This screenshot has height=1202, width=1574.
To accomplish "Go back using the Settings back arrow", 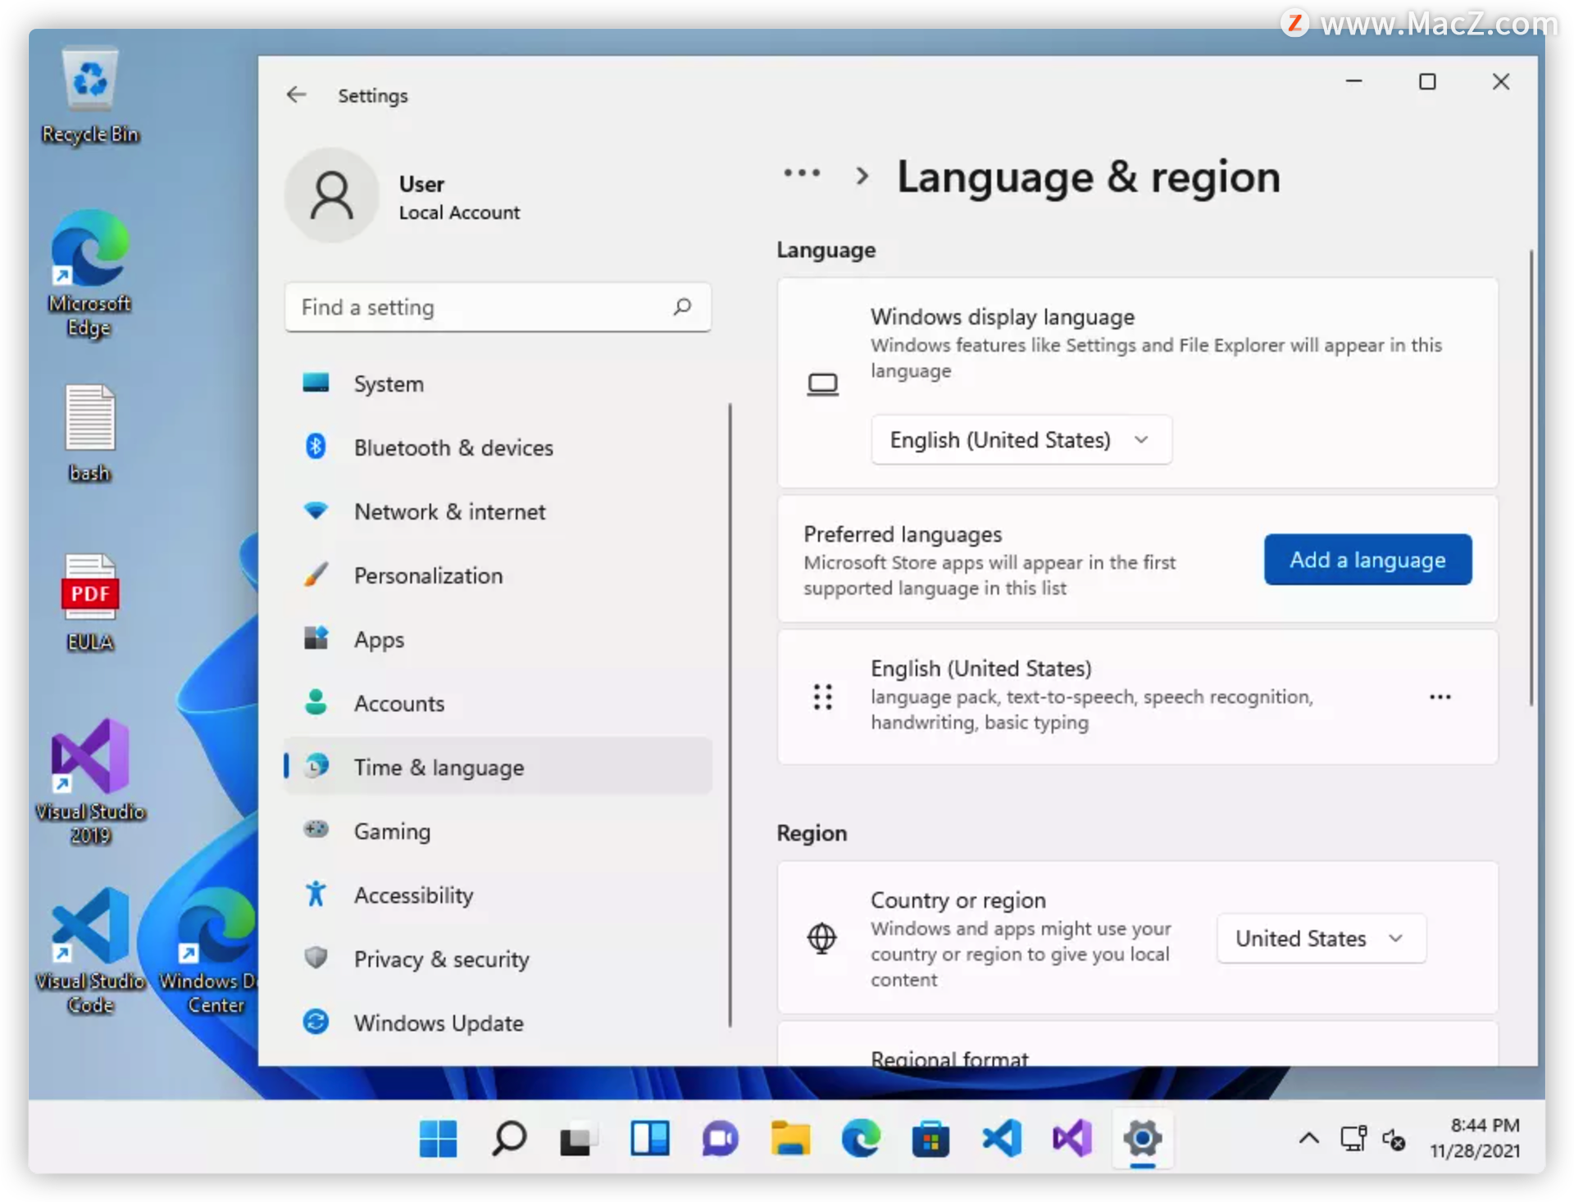I will point(297,95).
